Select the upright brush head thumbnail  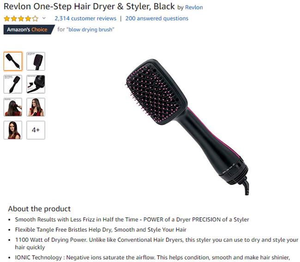click(x=36, y=61)
